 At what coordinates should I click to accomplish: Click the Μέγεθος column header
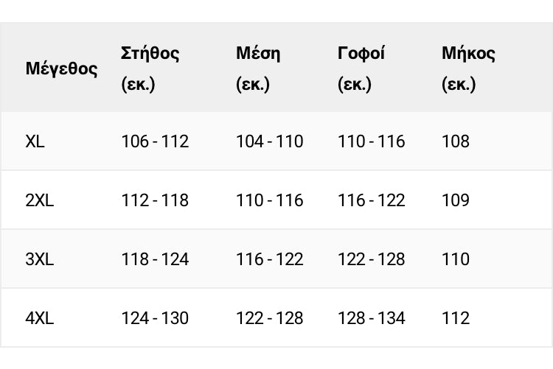61,69
